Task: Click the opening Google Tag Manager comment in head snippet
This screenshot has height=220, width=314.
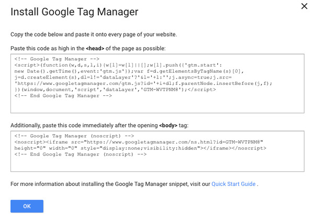Action: click(57, 59)
